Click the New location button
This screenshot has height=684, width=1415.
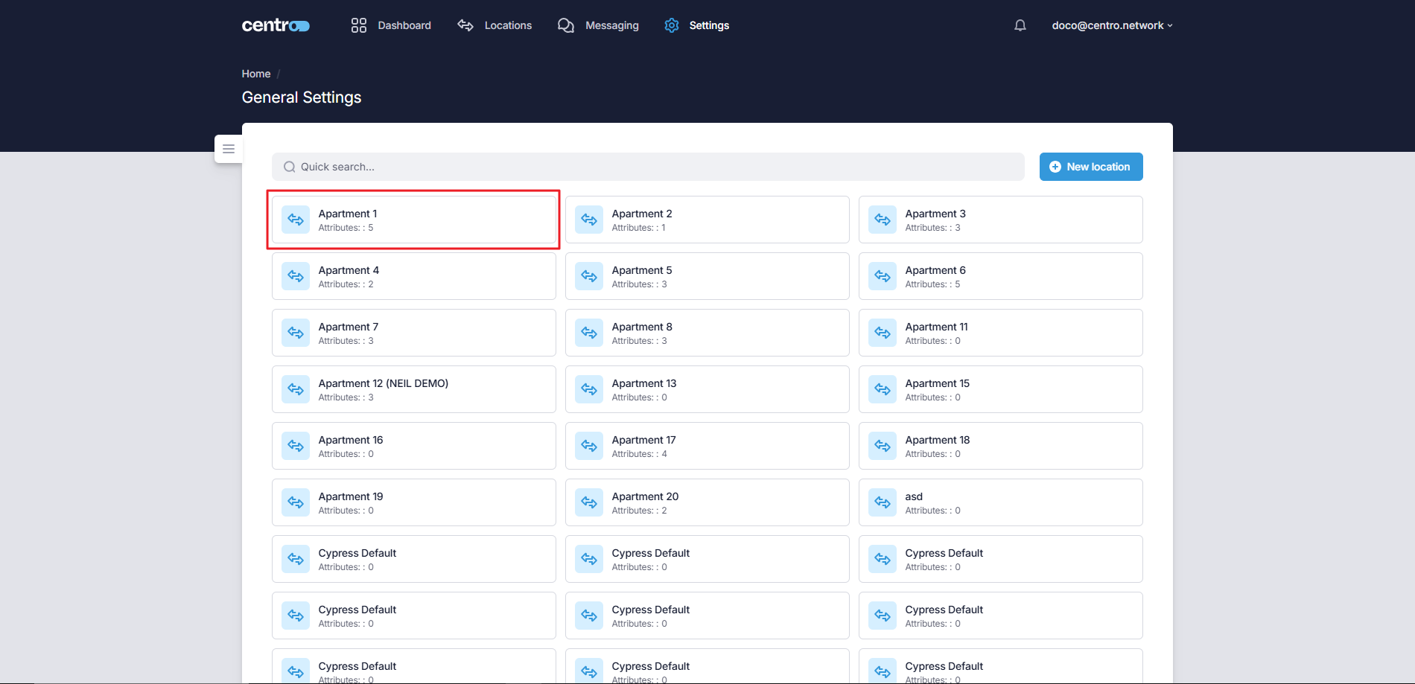click(1091, 167)
